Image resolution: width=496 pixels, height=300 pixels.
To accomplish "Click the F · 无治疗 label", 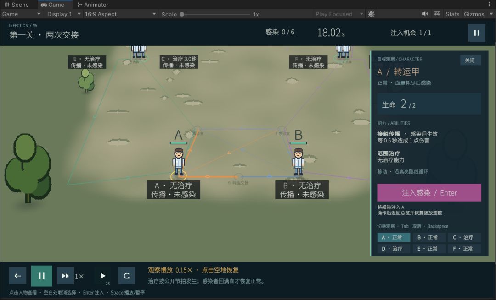I will 309,62.
